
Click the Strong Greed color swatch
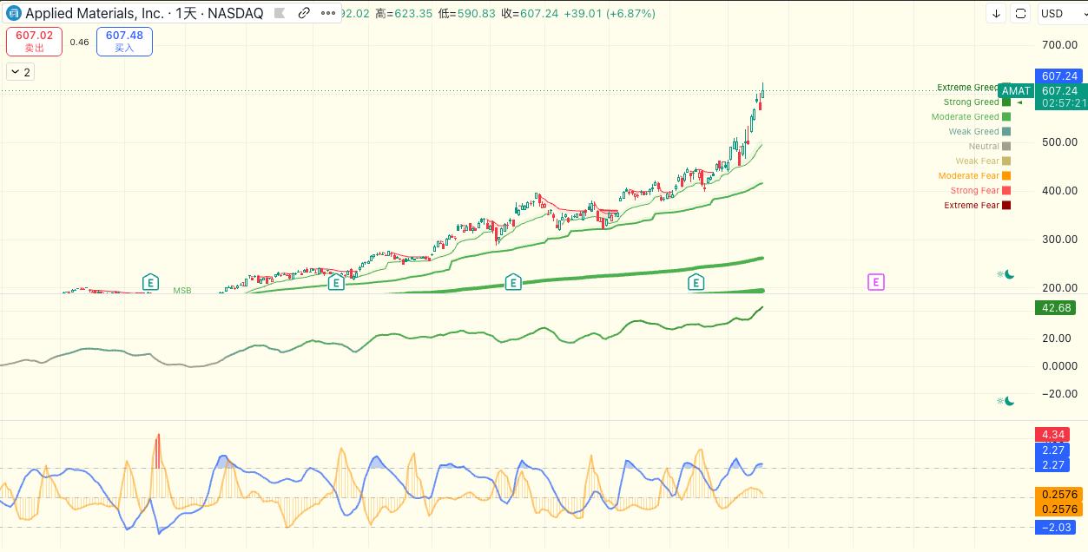1006,102
